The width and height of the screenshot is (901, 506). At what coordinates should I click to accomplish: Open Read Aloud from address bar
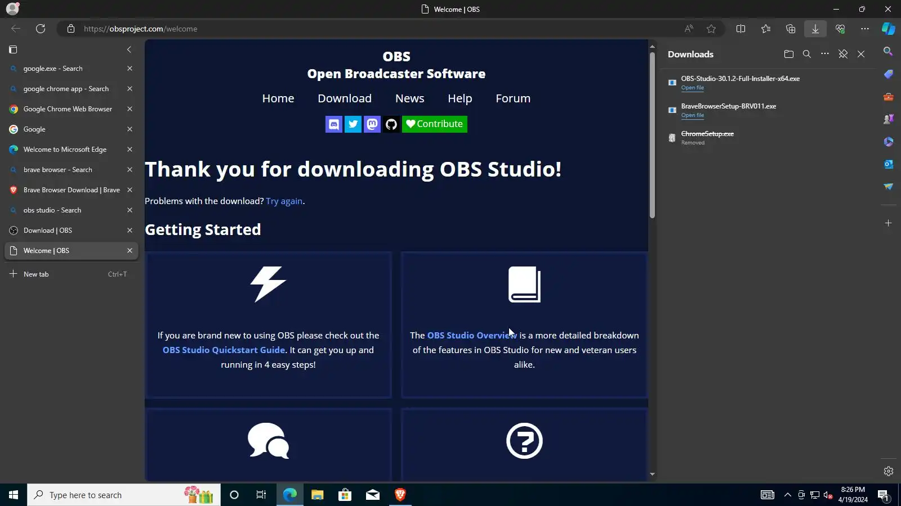click(x=689, y=29)
